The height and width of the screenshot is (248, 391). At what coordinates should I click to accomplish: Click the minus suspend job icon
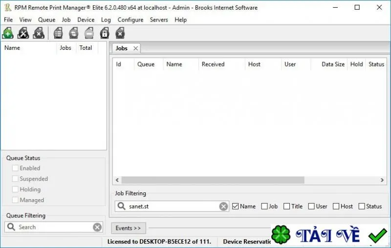click(89, 33)
